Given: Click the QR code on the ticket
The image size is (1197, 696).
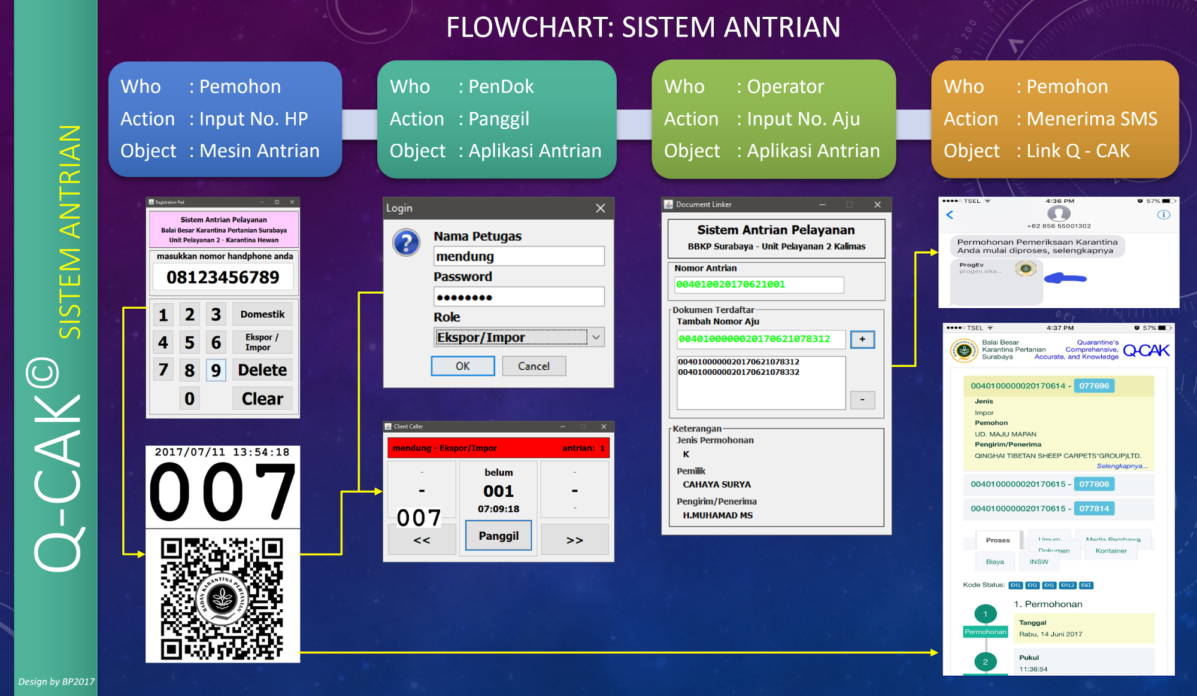Looking at the screenshot, I should pos(222,598).
